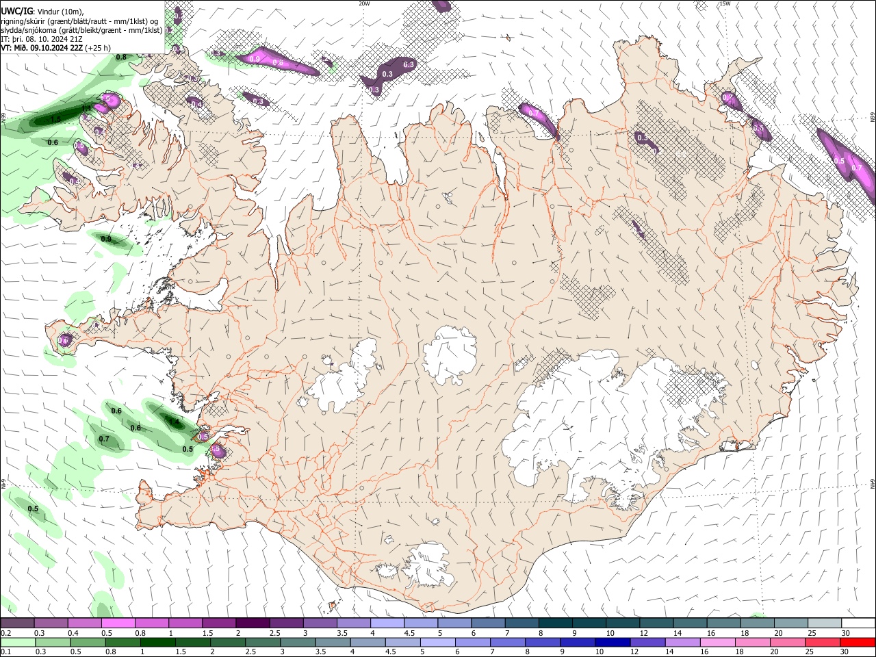Click the 1.5 rain value in the dark green band
The height and width of the screenshot is (657, 876).
click(x=55, y=119)
